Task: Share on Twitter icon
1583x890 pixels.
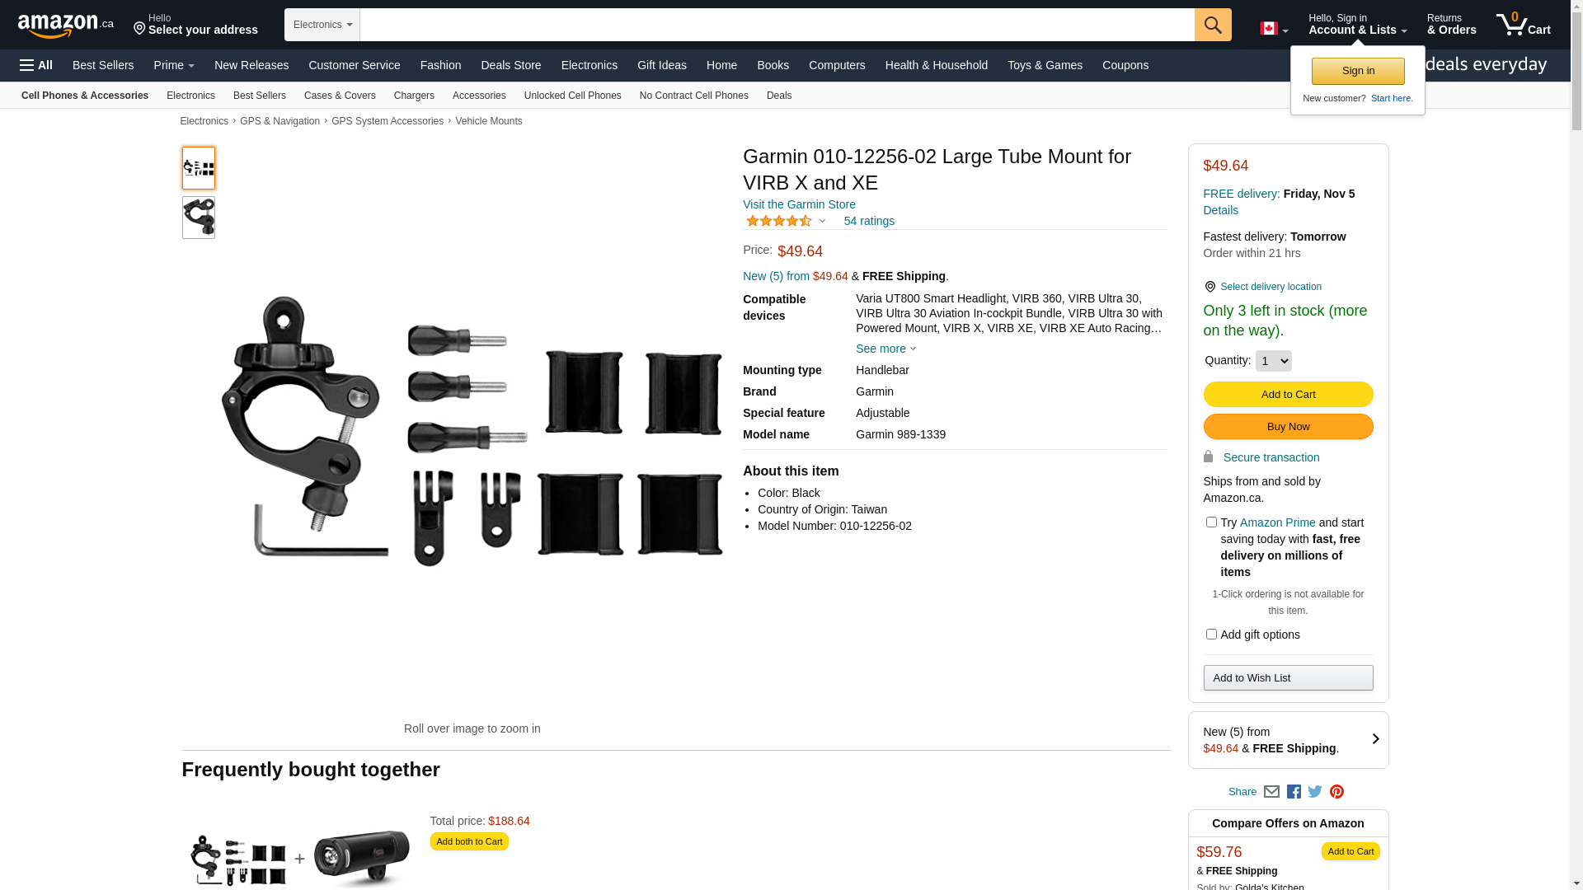Action: click(x=1315, y=792)
